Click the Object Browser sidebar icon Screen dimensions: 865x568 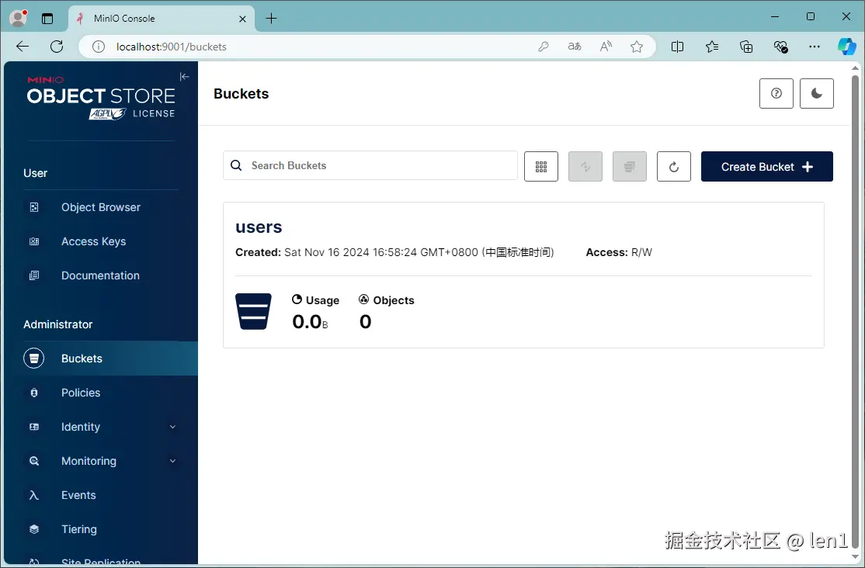click(34, 207)
